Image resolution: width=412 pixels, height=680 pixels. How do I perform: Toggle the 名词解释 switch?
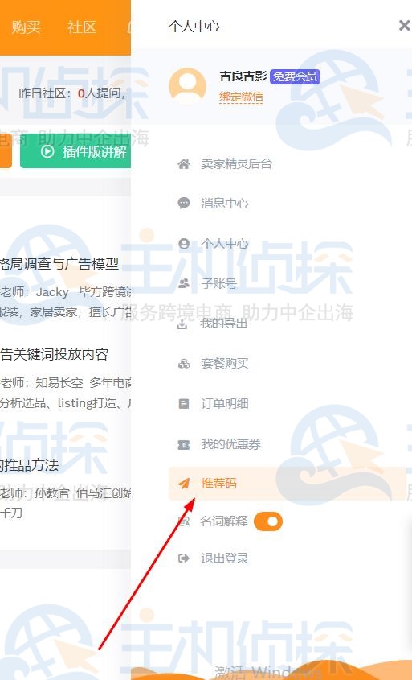268,521
